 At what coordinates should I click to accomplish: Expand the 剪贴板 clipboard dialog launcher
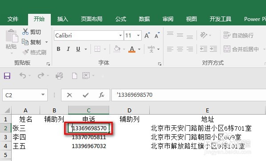click(49, 64)
